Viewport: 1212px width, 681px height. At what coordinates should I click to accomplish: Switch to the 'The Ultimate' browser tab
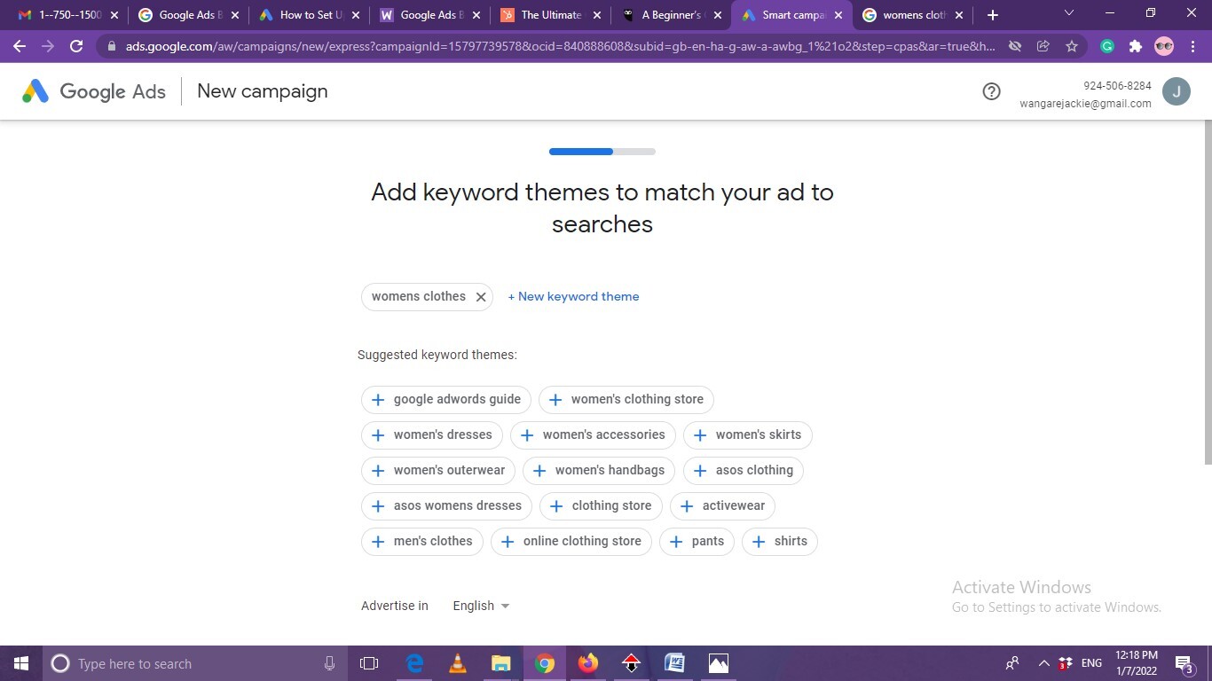tap(550, 15)
